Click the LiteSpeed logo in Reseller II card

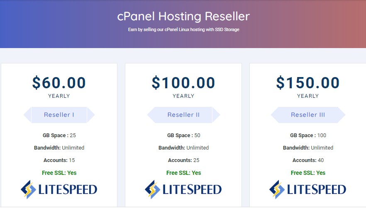[x=183, y=189]
